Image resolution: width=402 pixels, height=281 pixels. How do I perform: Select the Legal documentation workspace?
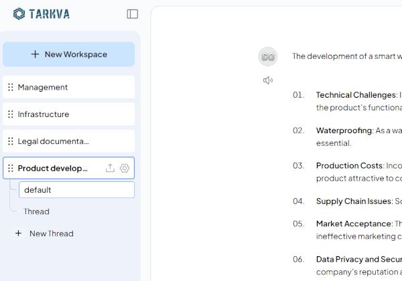[54, 141]
